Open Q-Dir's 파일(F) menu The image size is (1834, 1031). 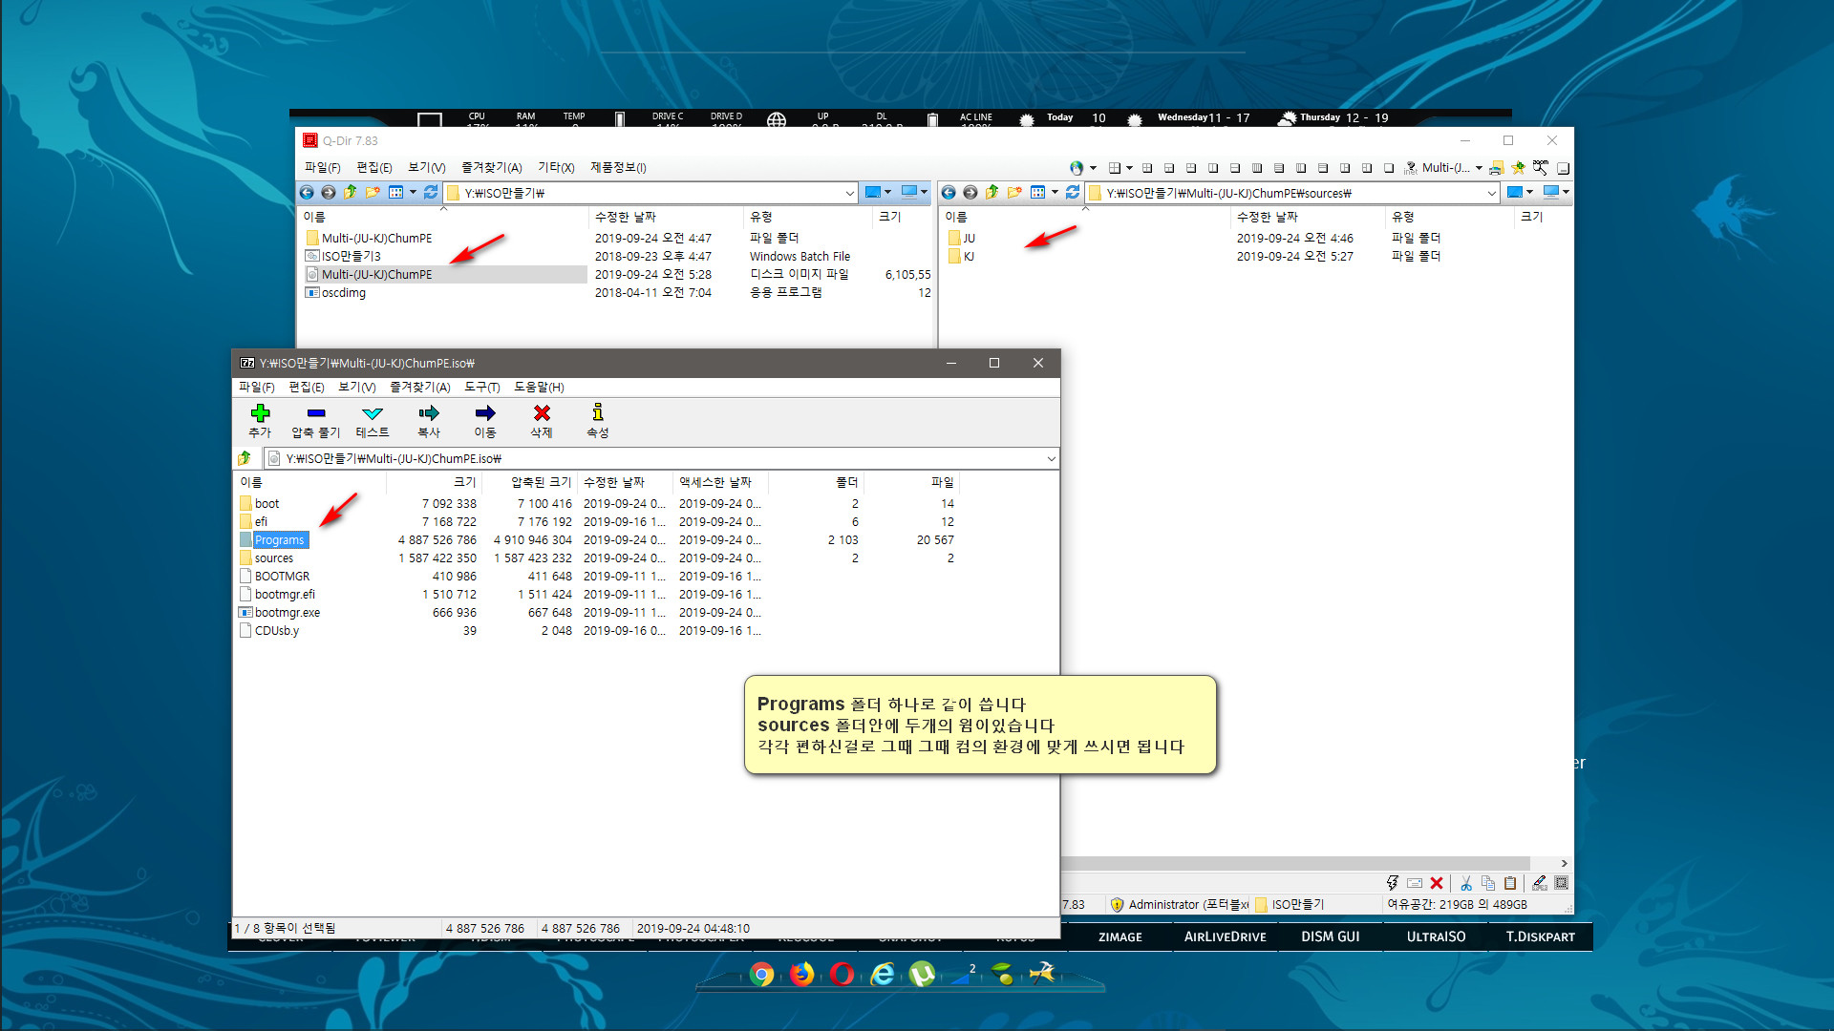point(322,168)
